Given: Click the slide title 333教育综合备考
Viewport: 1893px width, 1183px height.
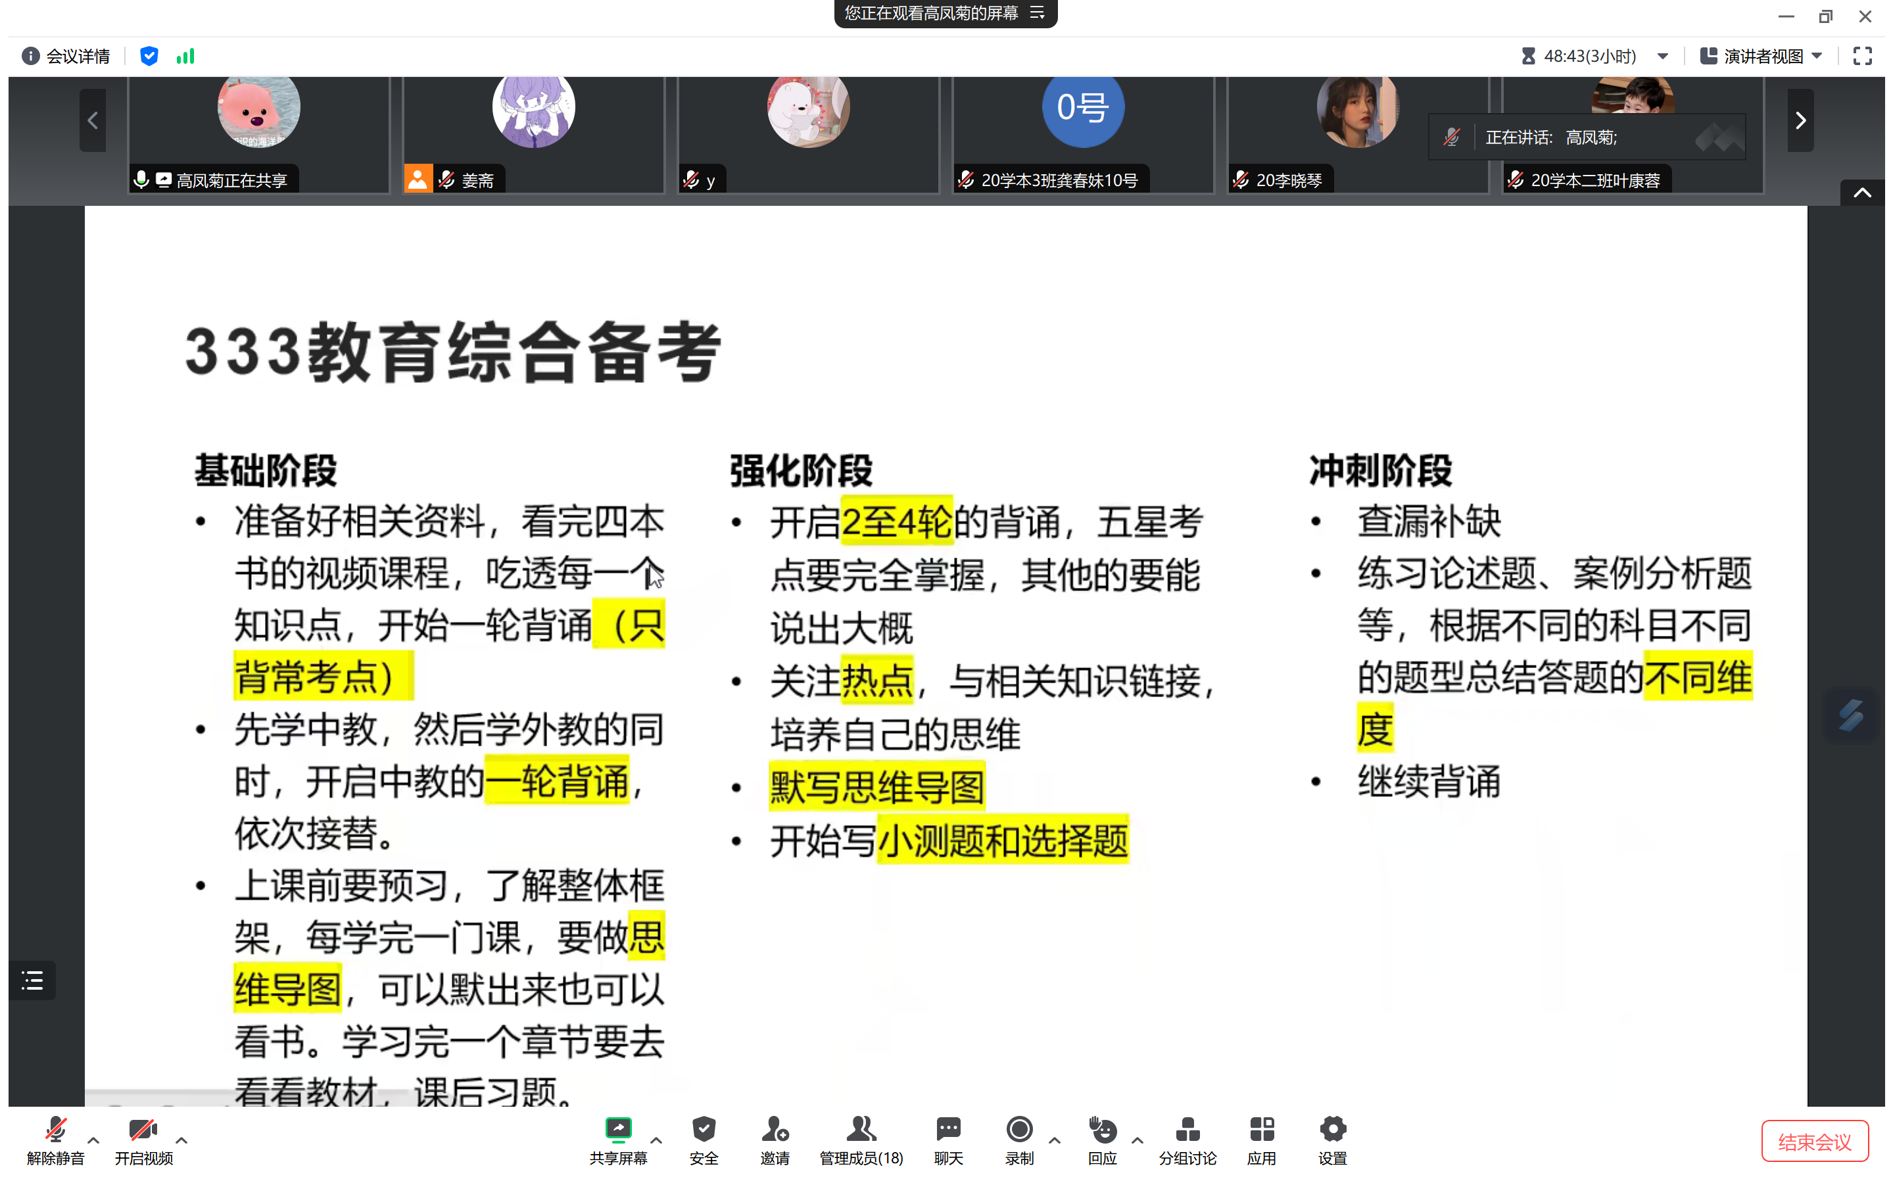Looking at the screenshot, I should pos(453,352).
